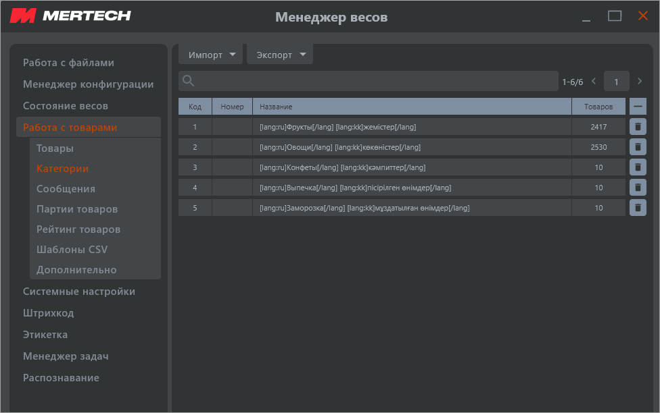This screenshot has width=660, height=413.
Task: Click the Mertech logo
Action: (x=70, y=16)
